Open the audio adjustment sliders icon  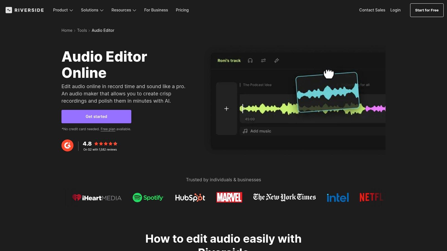pyautogui.click(x=263, y=60)
